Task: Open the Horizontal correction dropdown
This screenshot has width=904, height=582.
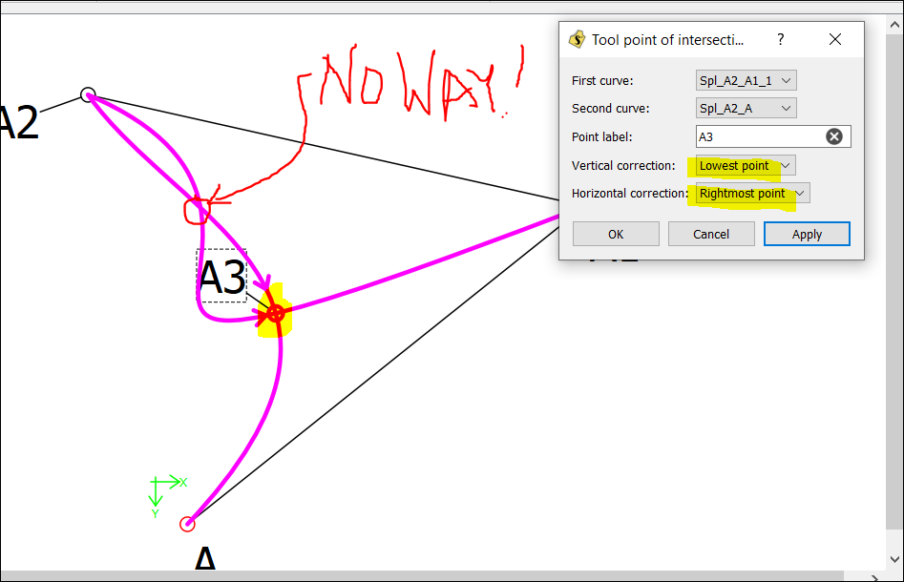Action: click(x=752, y=194)
